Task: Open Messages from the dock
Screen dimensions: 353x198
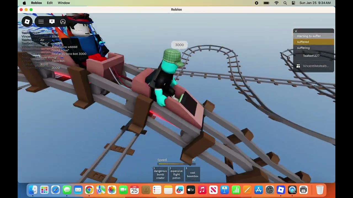Action: point(67,190)
